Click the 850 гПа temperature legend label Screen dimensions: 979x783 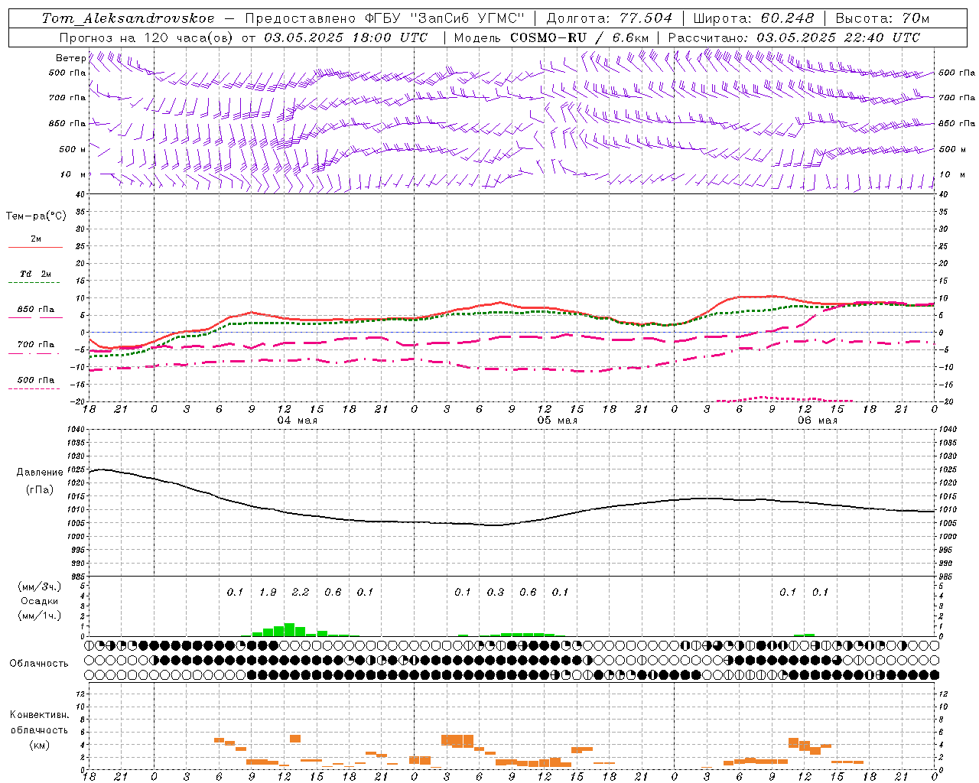coord(36,310)
